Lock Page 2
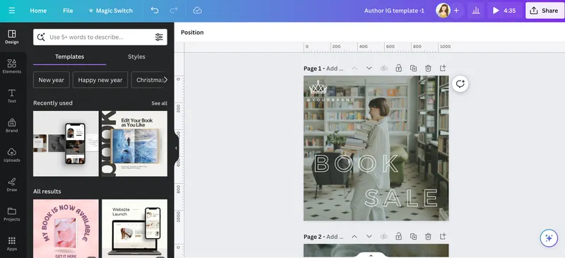Viewport: 565px width, 258px height. (398, 236)
